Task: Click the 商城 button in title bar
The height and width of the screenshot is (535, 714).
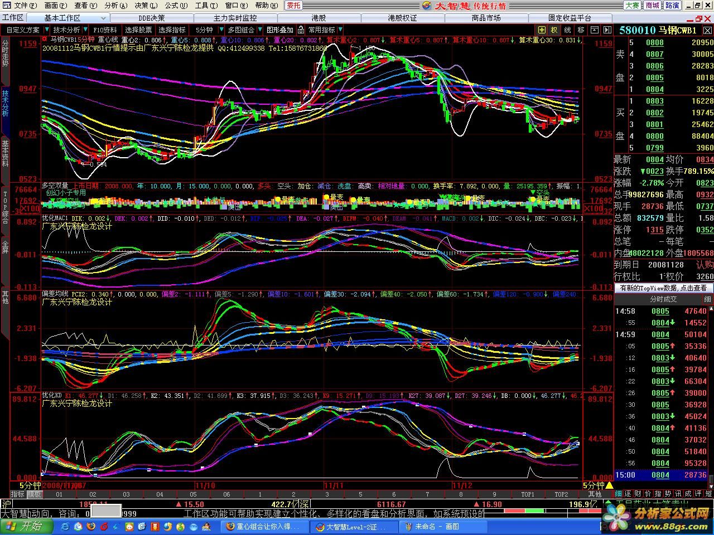Action: 652,5
